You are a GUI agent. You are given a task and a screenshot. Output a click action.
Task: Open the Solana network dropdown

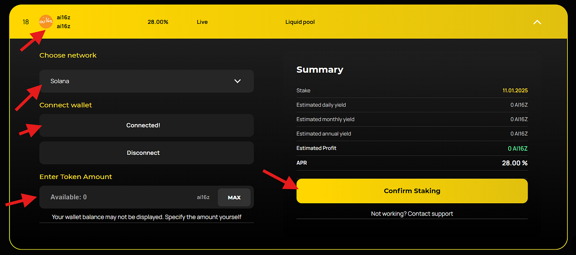point(146,81)
